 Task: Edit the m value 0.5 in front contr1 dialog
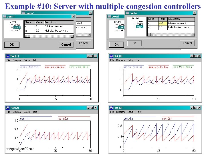coord(39,31)
